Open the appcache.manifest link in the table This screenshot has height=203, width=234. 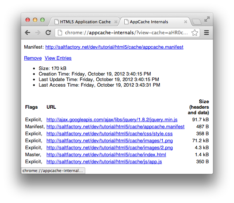tap(116, 127)
